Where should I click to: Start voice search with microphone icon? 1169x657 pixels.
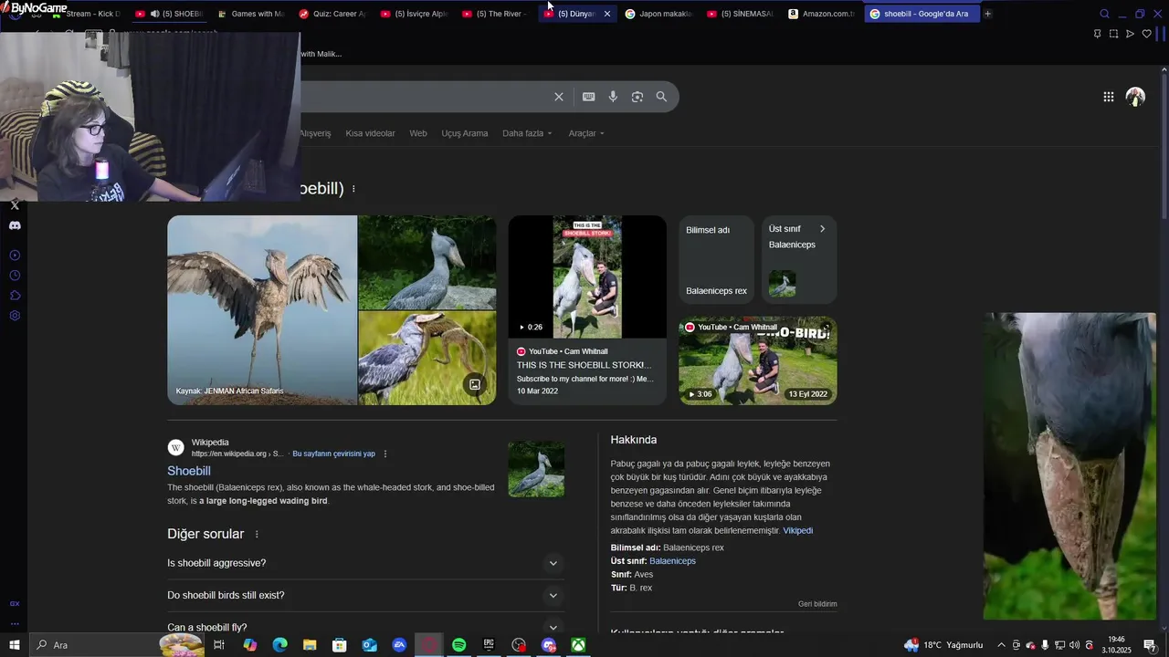[x=613, y=97]
